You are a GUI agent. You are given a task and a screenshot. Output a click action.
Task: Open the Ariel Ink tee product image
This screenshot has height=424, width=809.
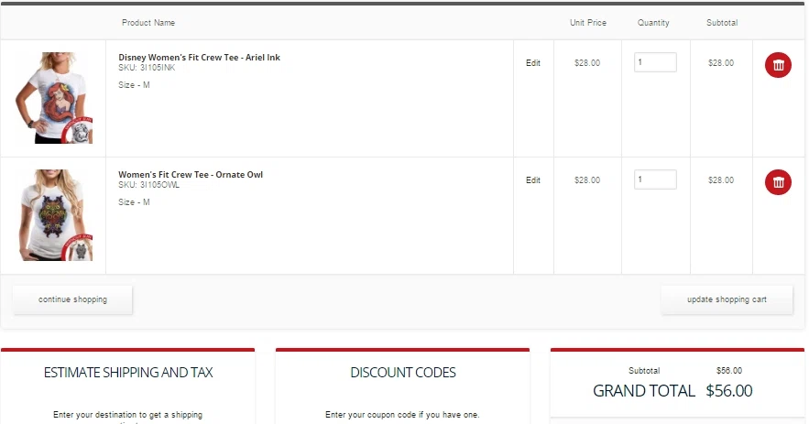54,97
